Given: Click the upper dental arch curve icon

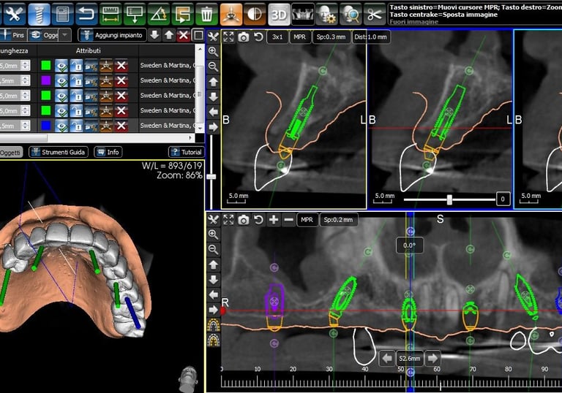Looking at the screenshot, I should point(214,325).
